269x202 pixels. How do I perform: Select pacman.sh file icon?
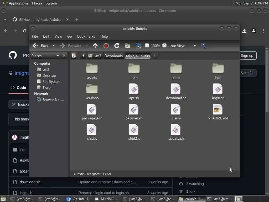pos(134,109)
